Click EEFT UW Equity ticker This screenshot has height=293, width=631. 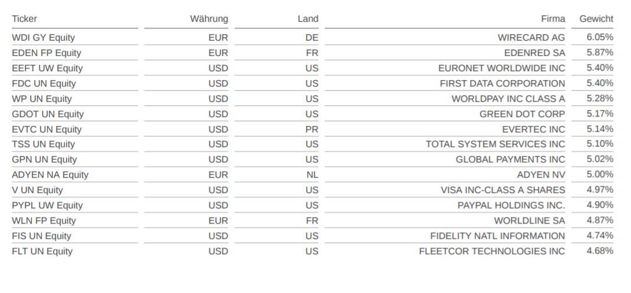pos(48,68)
